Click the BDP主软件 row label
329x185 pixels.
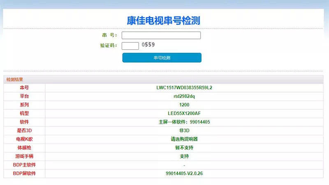point(24,165)
